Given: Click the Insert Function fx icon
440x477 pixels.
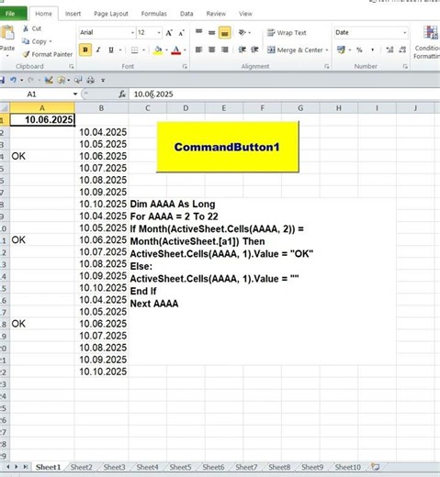Looking at the screenshot, I should pyautogui.click(x=122, y=94).
